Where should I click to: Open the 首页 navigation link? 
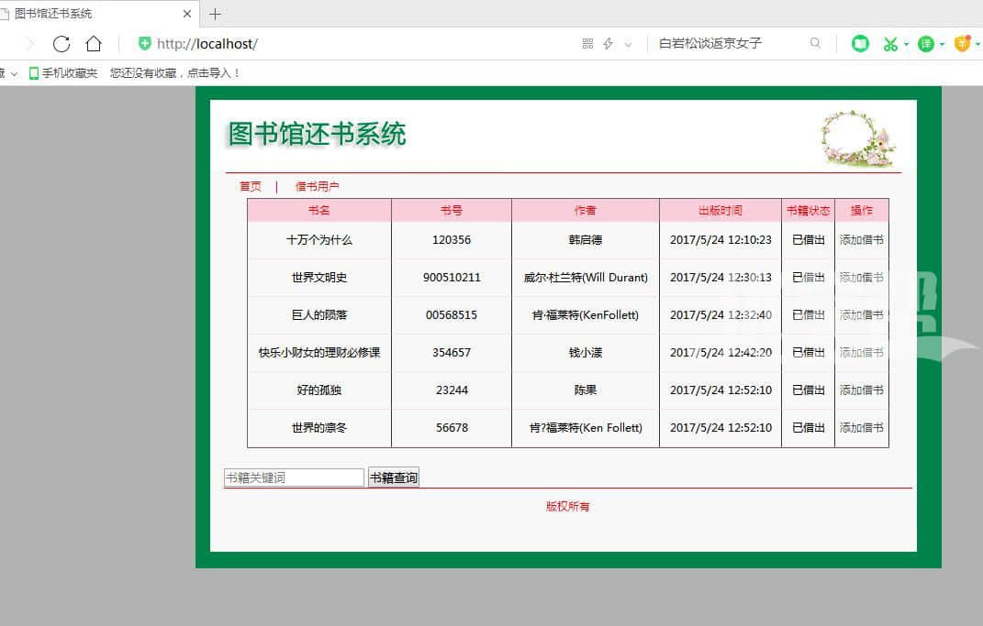coord(251,186)
